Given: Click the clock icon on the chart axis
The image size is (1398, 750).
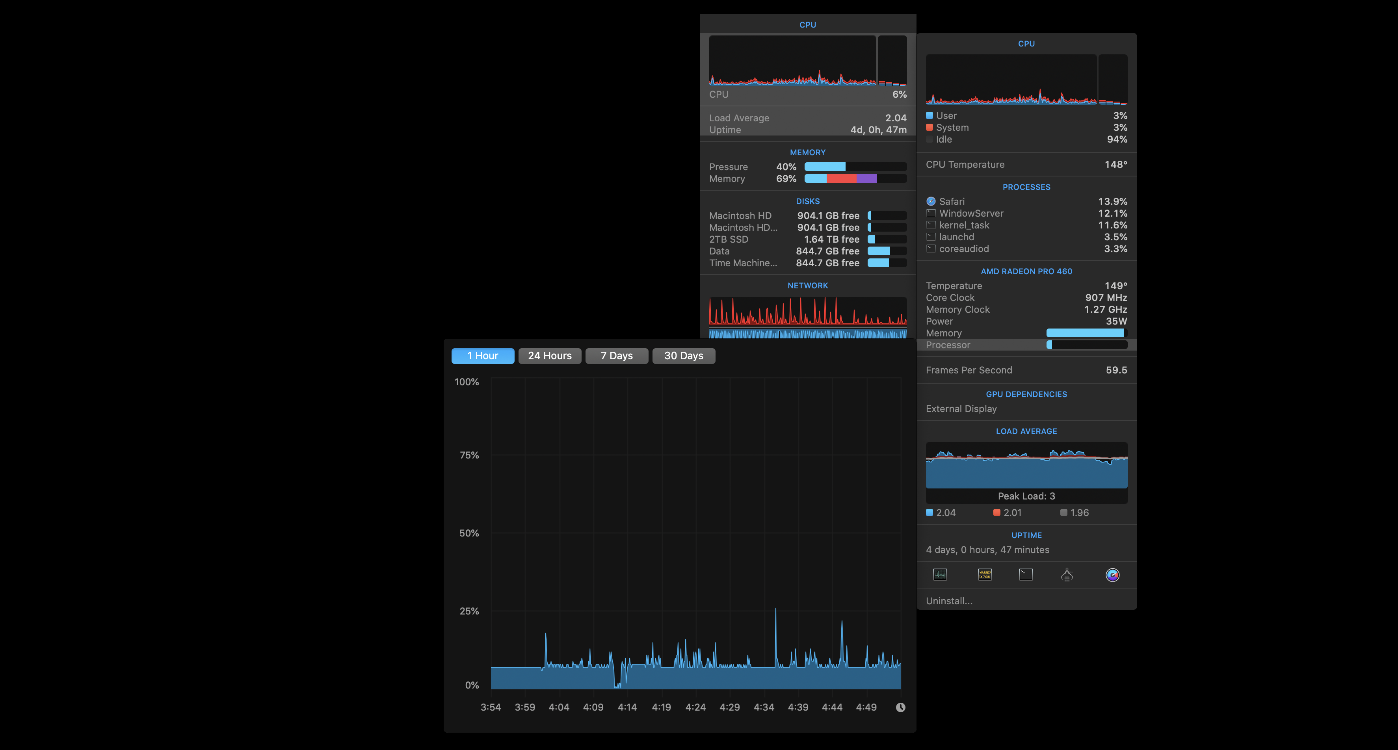Looking at the screenshot, I should [900, 707].
